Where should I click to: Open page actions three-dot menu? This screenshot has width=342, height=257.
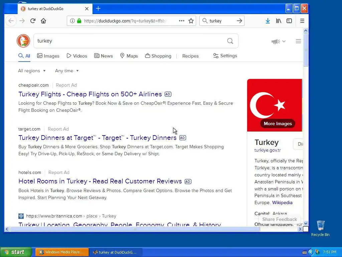tap(181, 21)
